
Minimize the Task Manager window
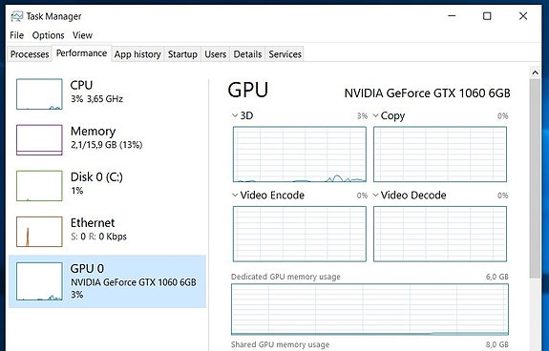[452, 16]
